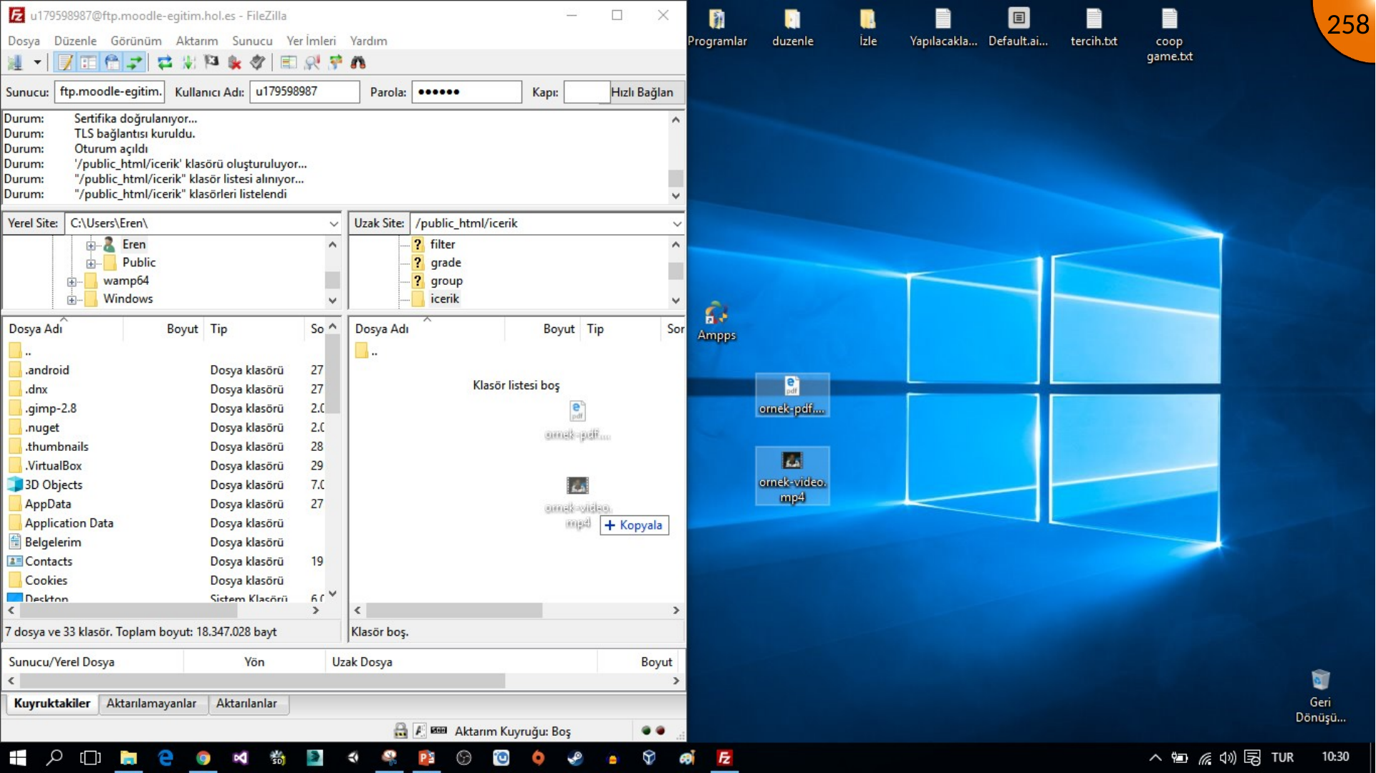The image size is (1376, 773).
Task: Open the Yerel Site path dropdown
Action: click(333, 223)
